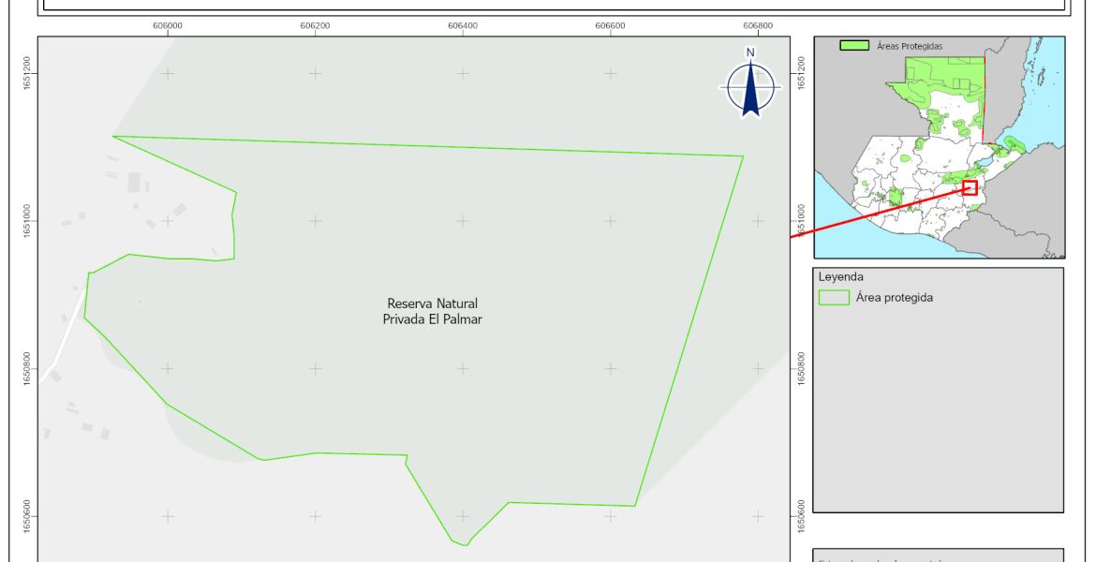Select the 606000 coordinate label on top axis

(x=167, y=27)
